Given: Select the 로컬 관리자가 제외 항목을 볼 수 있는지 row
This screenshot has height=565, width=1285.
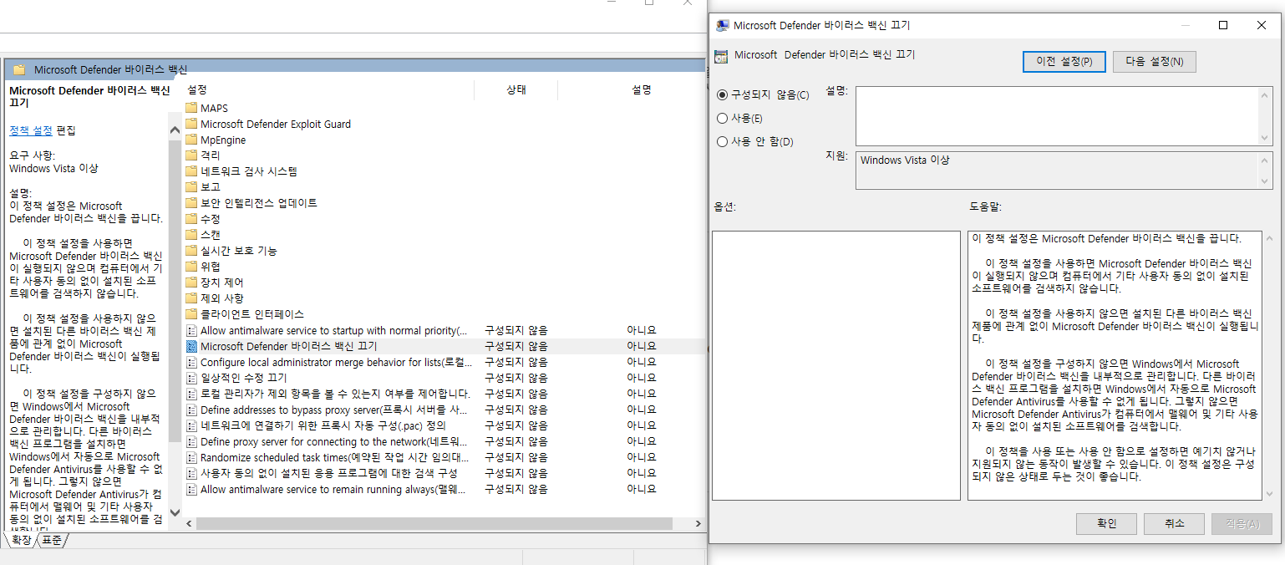Looking at the screenshot, I should 444,394.
